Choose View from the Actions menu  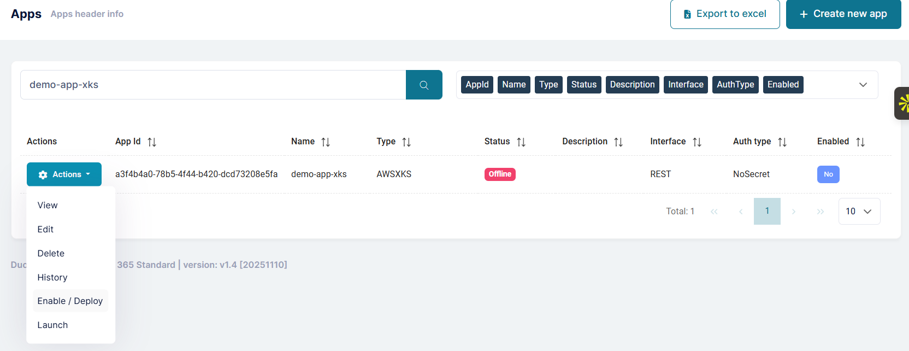coord(70,205)
